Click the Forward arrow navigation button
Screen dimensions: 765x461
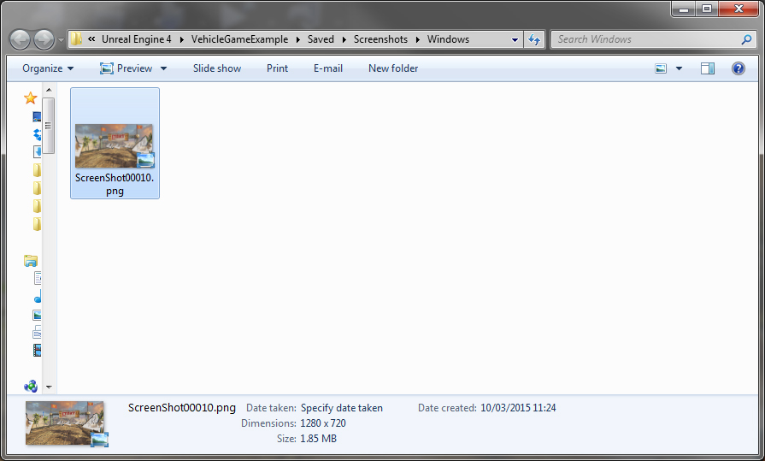tap(44, 39)
